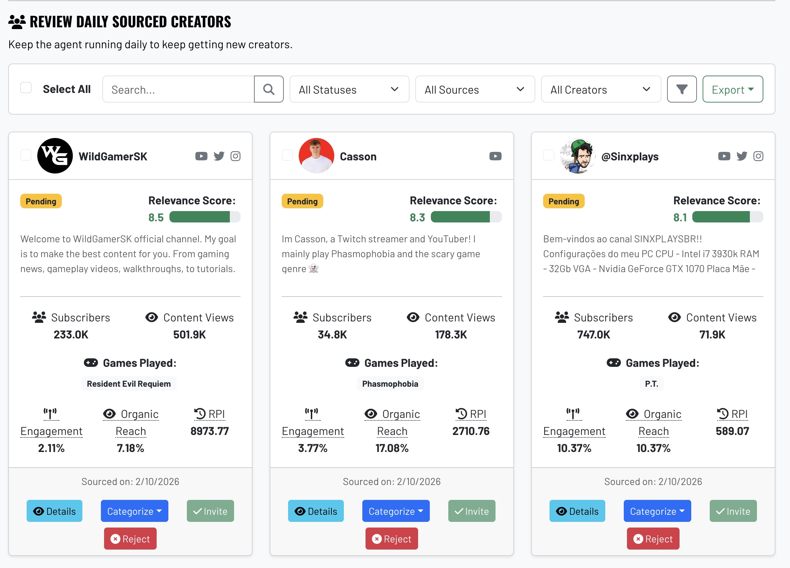Viewport: 790px width, 568px height.
Task: Click the gamepad icon next to Games Played
Action: [91, 363]
